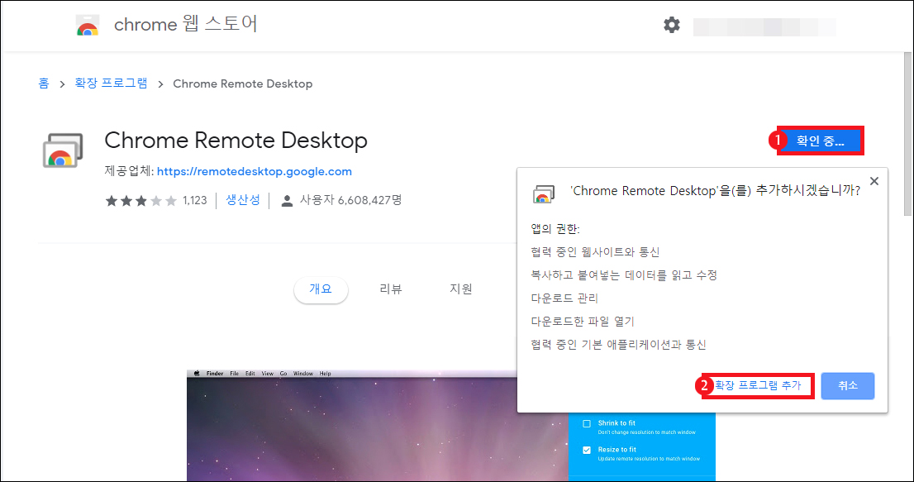Click the 다운로드 관리 permission text
This screenshot has width=914, height=482.
[564, 298]
